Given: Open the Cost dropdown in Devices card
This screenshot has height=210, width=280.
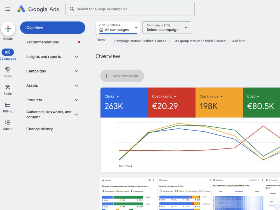Looking at the screenshot, I should pos(205,197).
